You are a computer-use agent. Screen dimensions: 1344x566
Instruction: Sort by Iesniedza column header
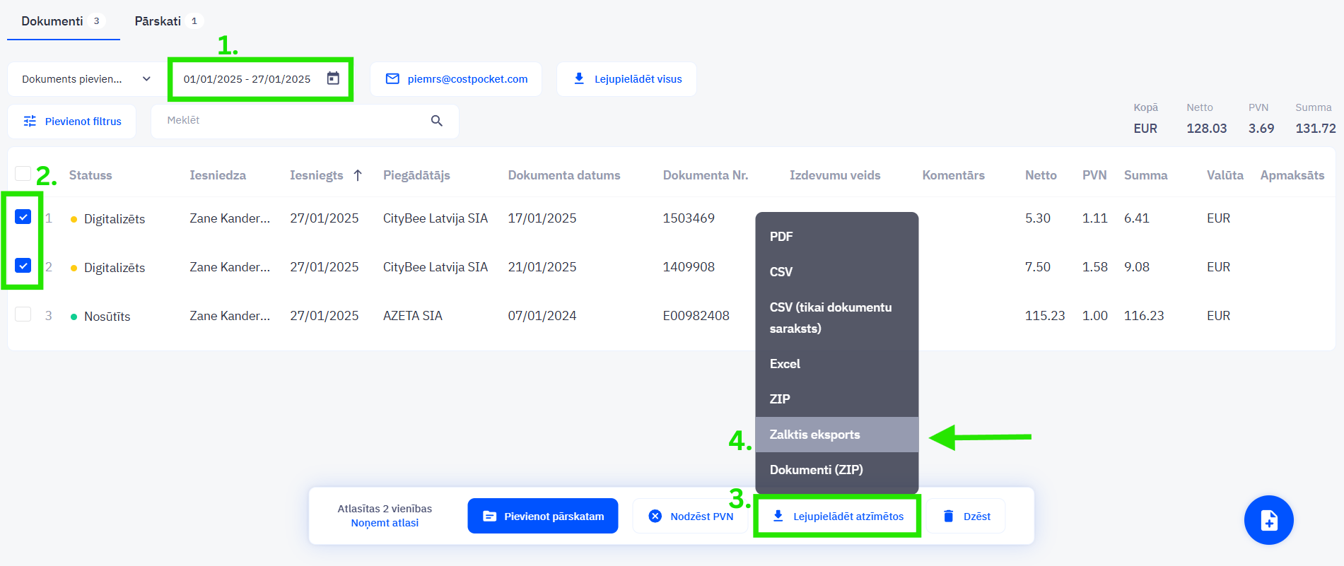pyautogui.click(x=218, y=175)
